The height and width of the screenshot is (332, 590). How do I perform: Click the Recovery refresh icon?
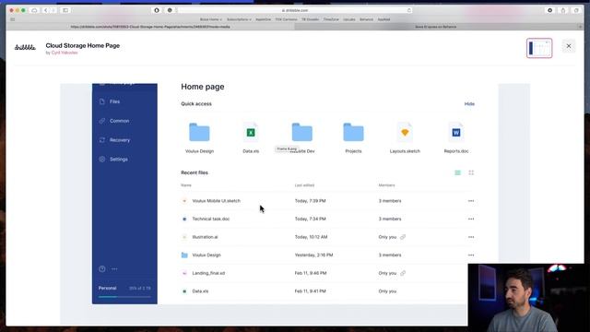102,140
